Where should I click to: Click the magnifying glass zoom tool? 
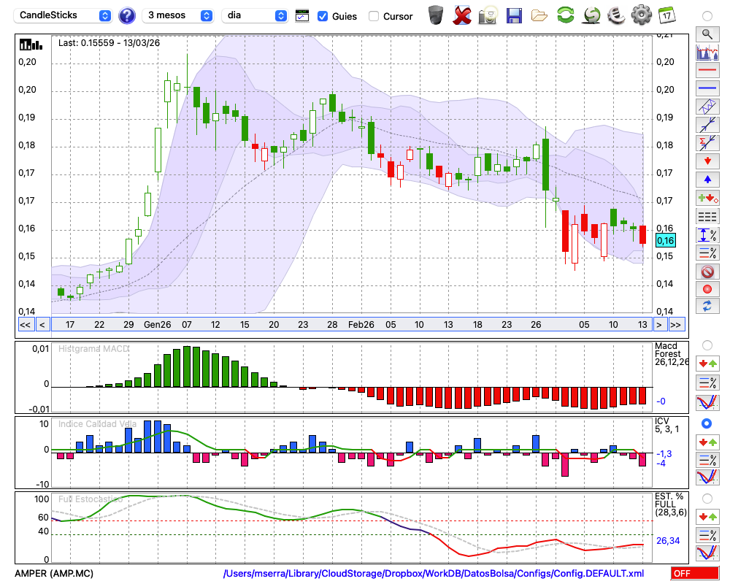click(x=707, y=34)
